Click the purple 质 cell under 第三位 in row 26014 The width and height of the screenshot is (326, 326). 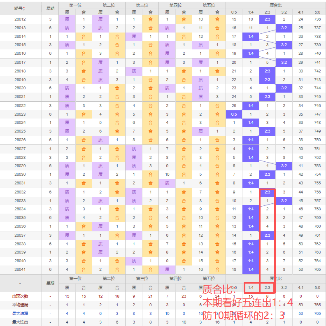[134, 37]
